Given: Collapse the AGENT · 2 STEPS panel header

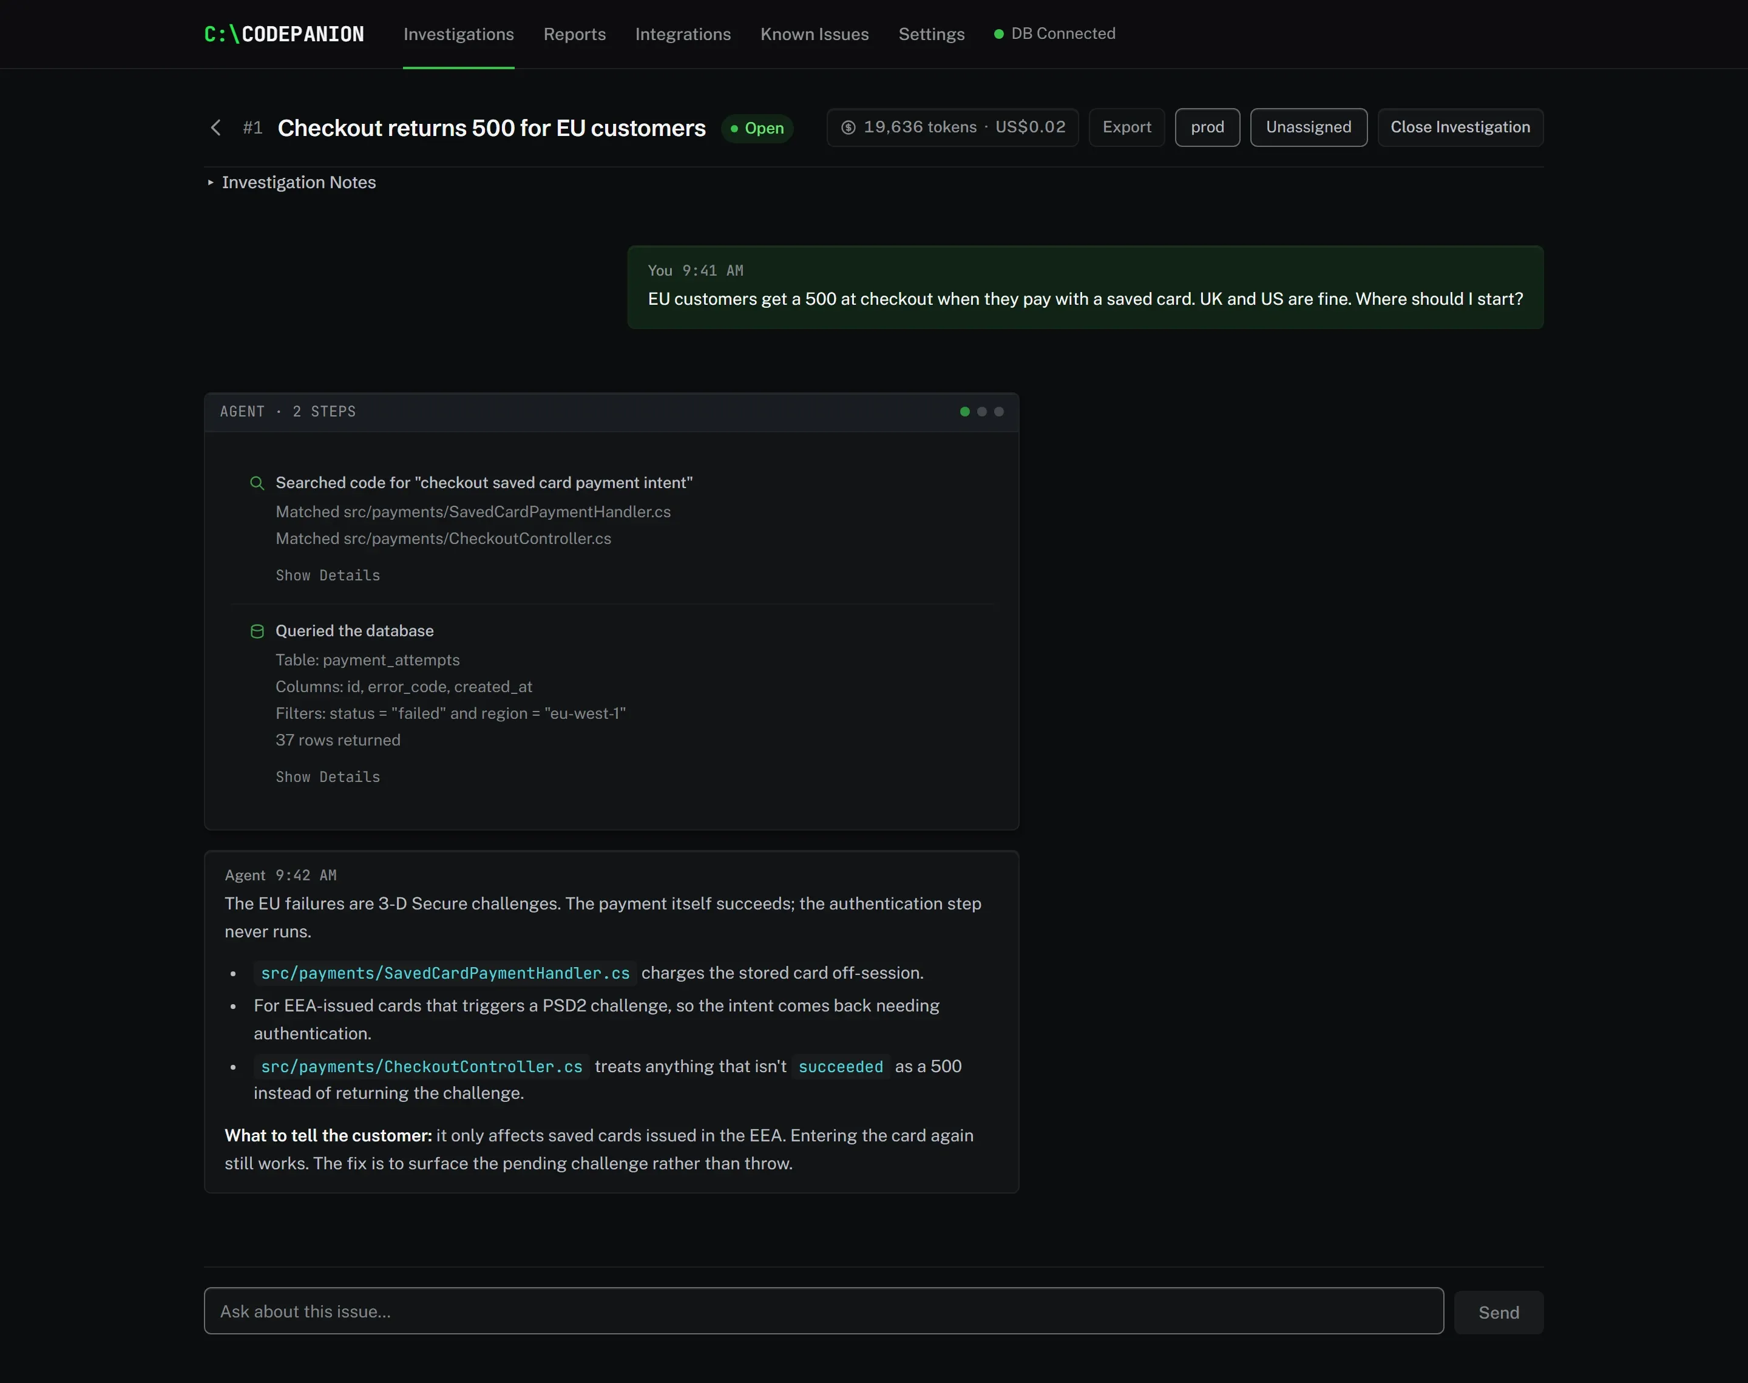Looking at the screenshot, I should pos(611,412).
